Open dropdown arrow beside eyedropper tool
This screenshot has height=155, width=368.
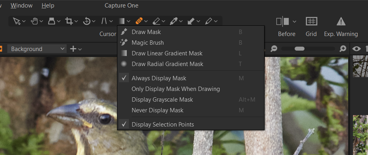tap(181, 21)
